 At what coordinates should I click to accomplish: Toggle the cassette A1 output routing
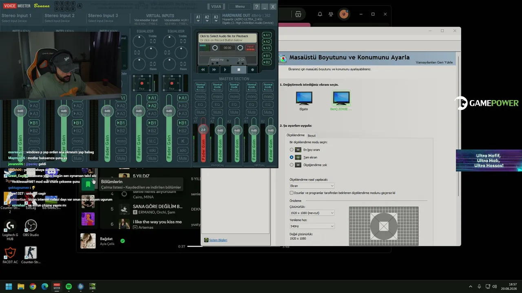click(x=267, y=35)
